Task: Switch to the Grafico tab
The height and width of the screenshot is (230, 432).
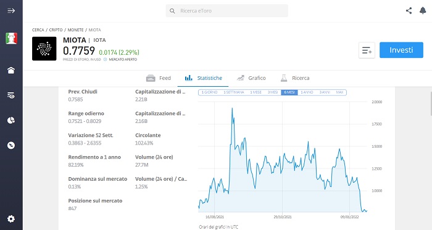Action: [251, 78]
